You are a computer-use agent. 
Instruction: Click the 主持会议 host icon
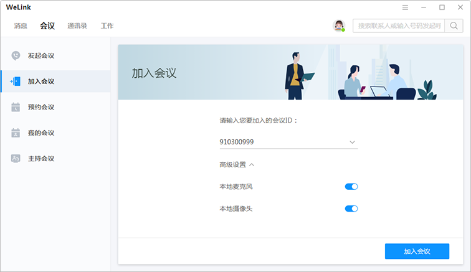16,159
